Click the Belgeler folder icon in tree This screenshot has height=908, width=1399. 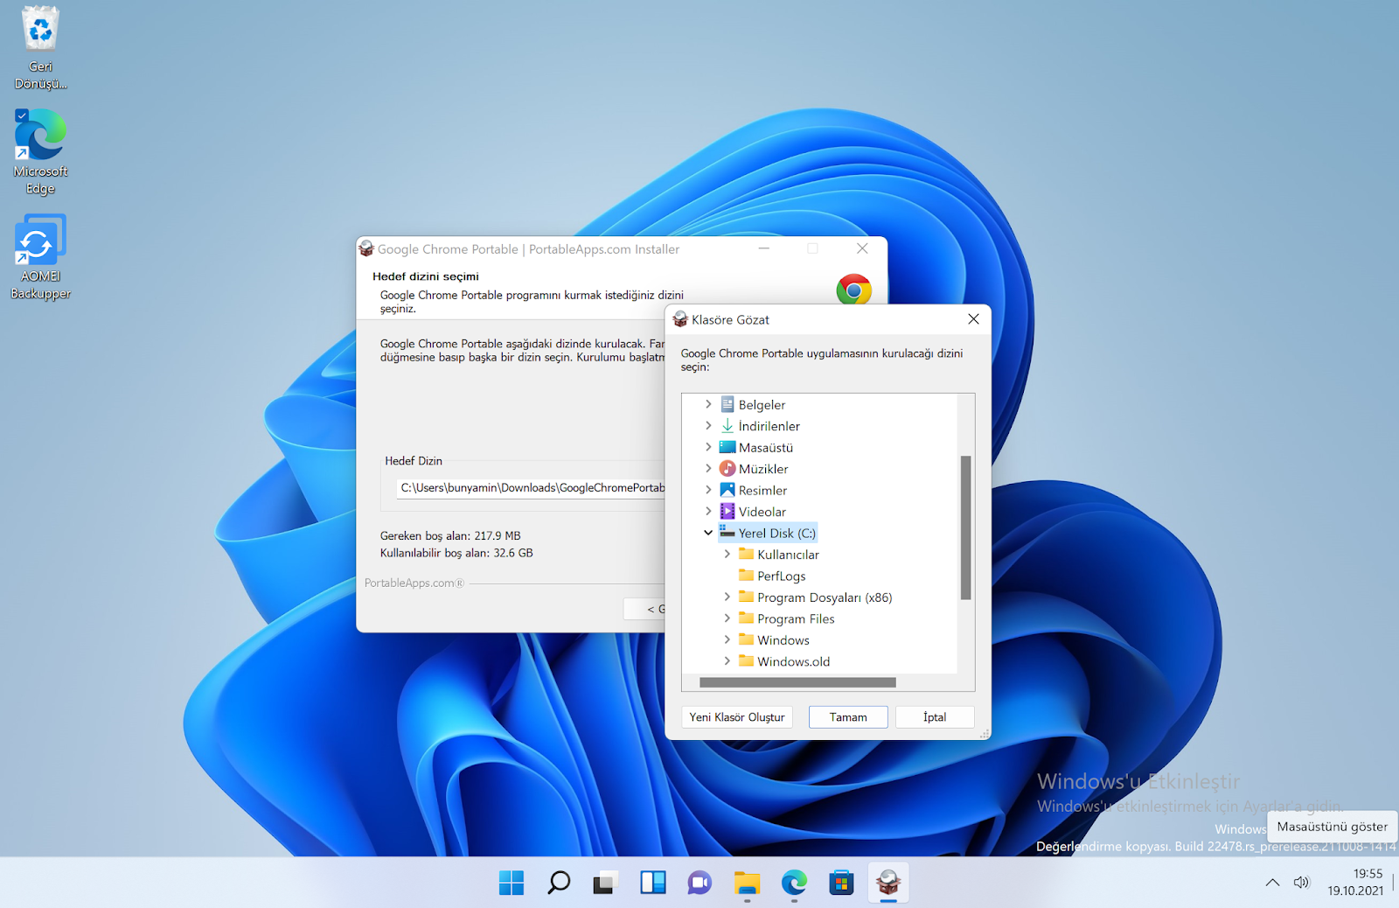tap(727, 404)
